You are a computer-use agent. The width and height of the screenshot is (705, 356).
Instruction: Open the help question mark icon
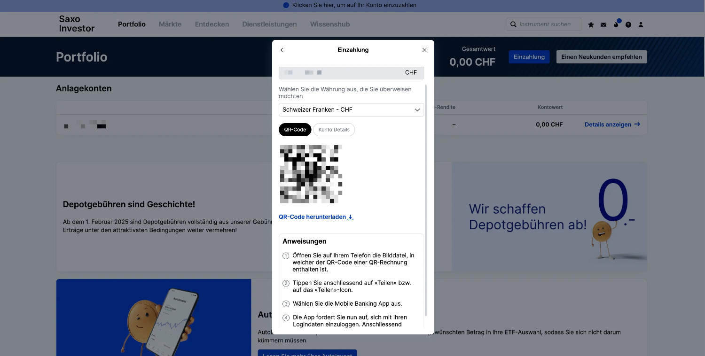(x=628, y=24)
